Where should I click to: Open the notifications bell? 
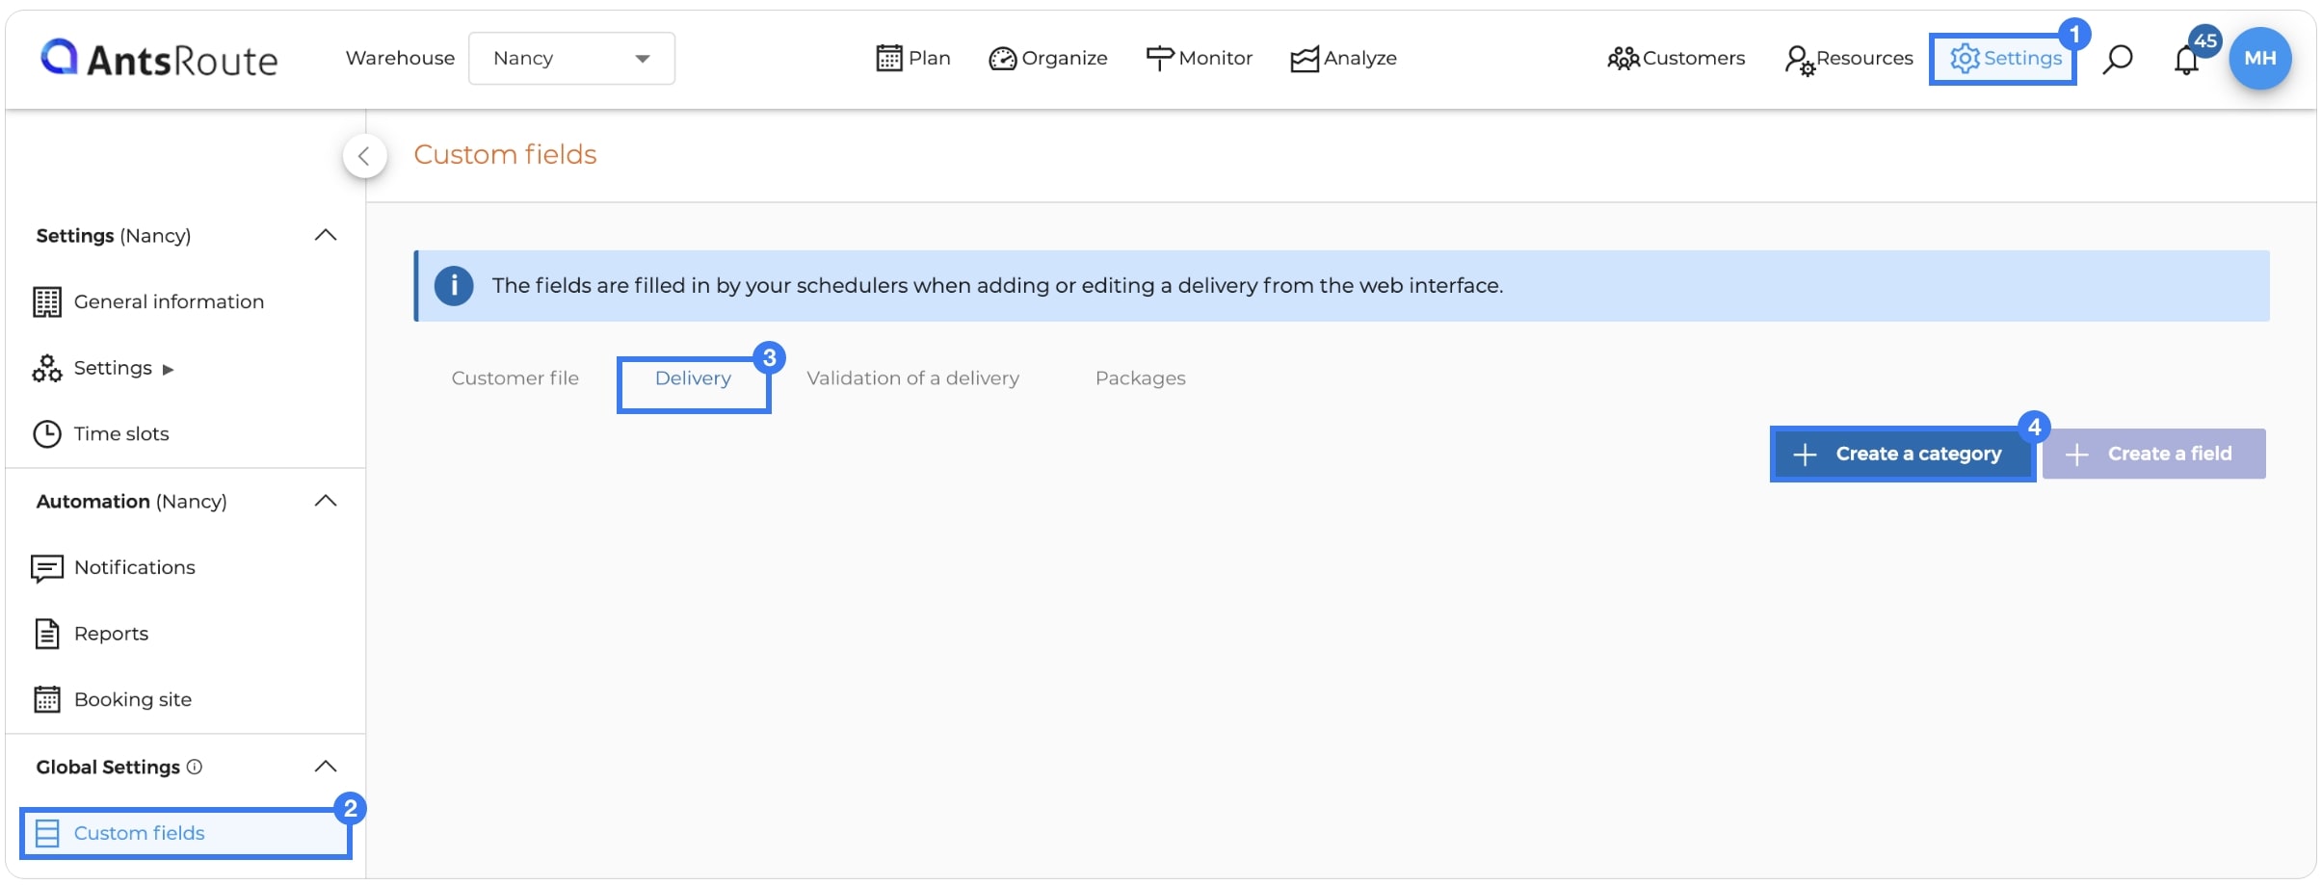pos(2187,60)
